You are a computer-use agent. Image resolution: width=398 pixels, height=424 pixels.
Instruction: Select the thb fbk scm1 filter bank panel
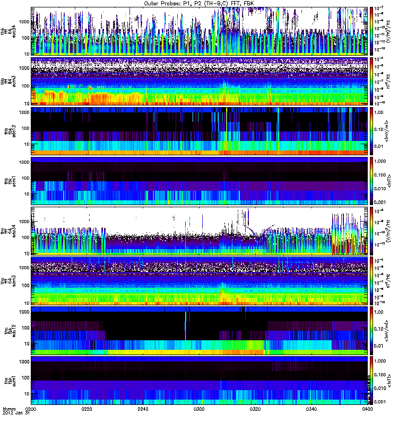coord(200,181)
